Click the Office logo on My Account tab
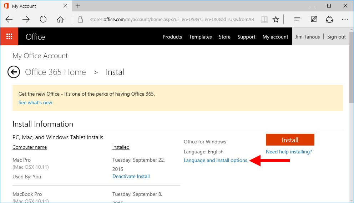 [6, 6]
